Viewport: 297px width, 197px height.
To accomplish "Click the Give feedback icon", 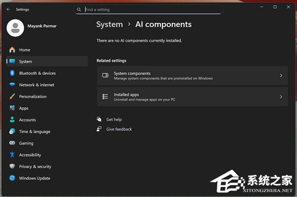I will 99,129.
